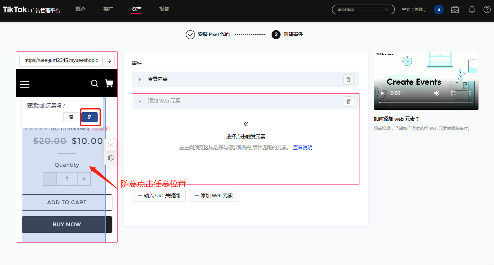Viewport: 494px width, 265px height.
Task: Click the briefcase business center icon
Action: point(455,10)
